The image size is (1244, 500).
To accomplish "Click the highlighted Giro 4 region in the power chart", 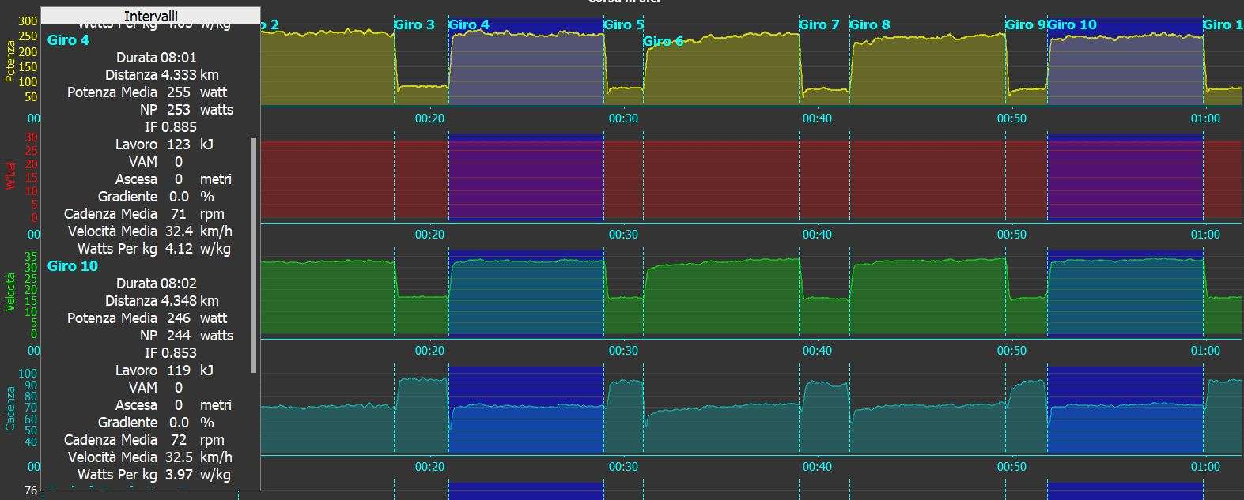I will 526,71.
